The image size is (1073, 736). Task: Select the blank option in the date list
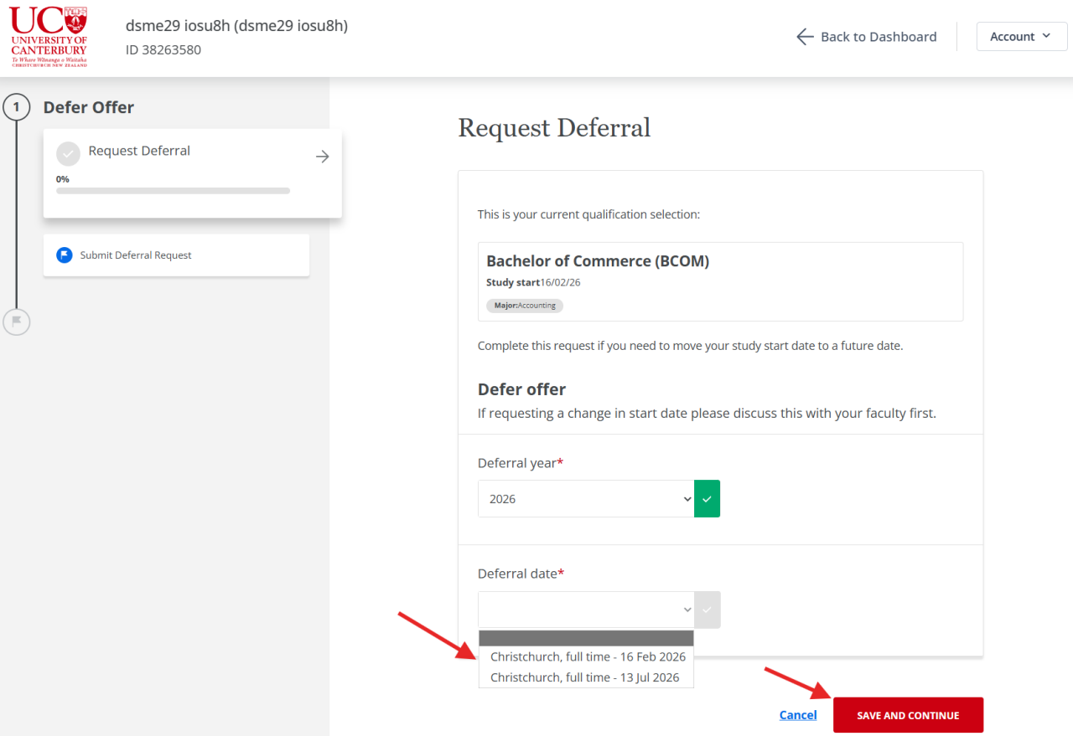point(586,639)
